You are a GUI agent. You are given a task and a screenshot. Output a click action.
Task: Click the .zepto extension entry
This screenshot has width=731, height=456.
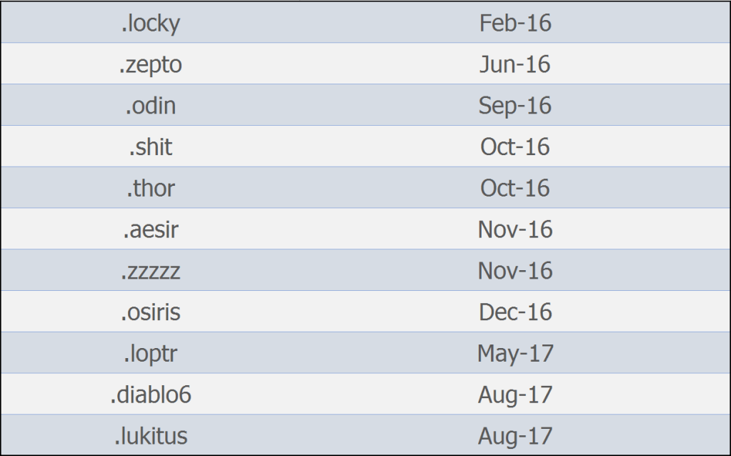[150, 64]
